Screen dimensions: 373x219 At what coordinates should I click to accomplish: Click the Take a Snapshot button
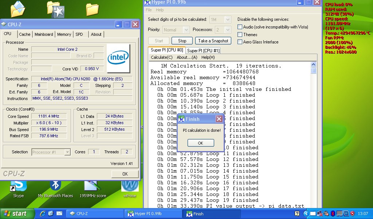pos(213,41)
